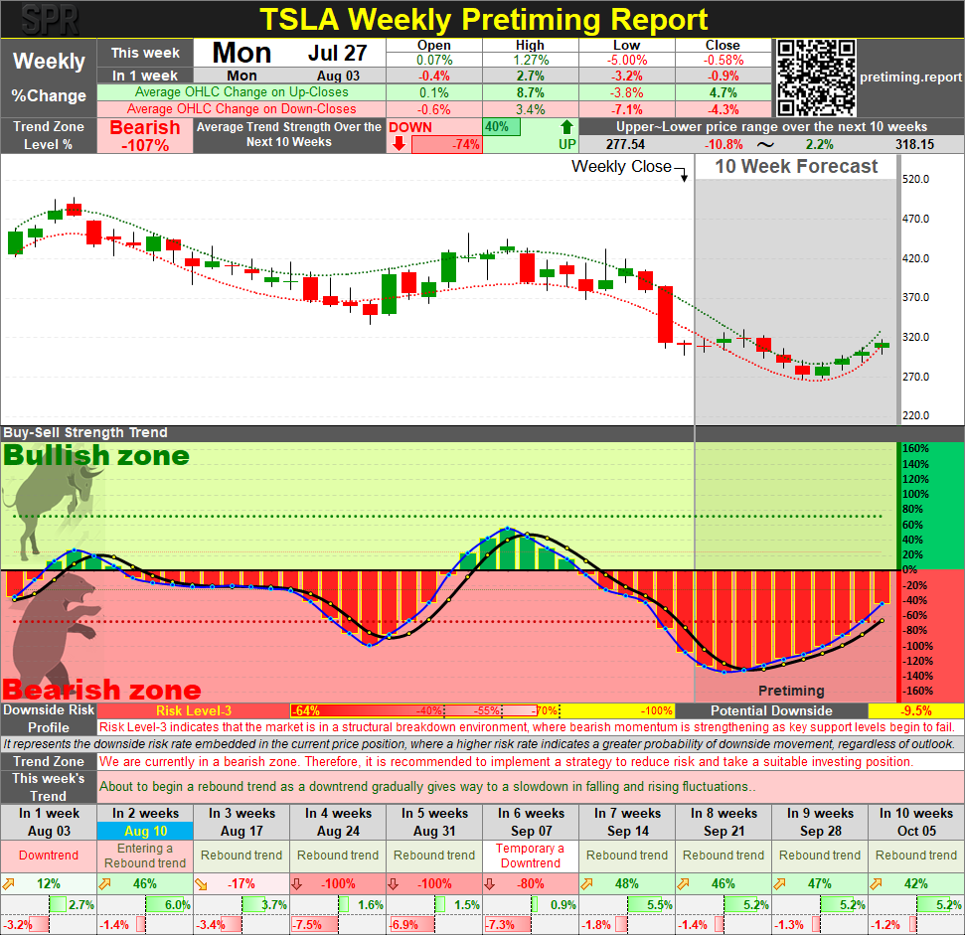965x935 pixels.
Task: Click the Open value 0.07%
Action: pyautogui.click(x=434, y=61)
